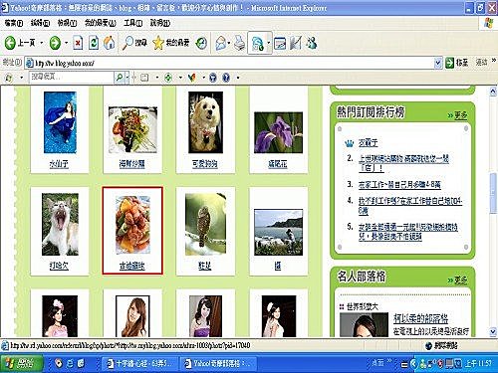Switch to the 十字繡-心經 taskbar window
The width and height of the screenshot is (498, 373).
click(x=139, y=364)
